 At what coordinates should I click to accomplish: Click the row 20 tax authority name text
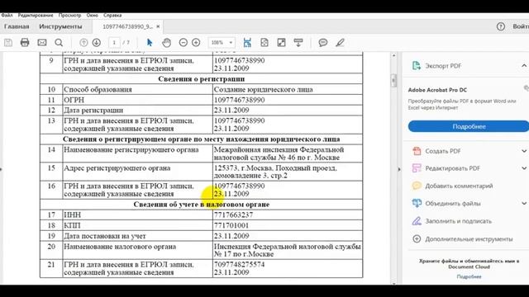click(x=287, y=250)
